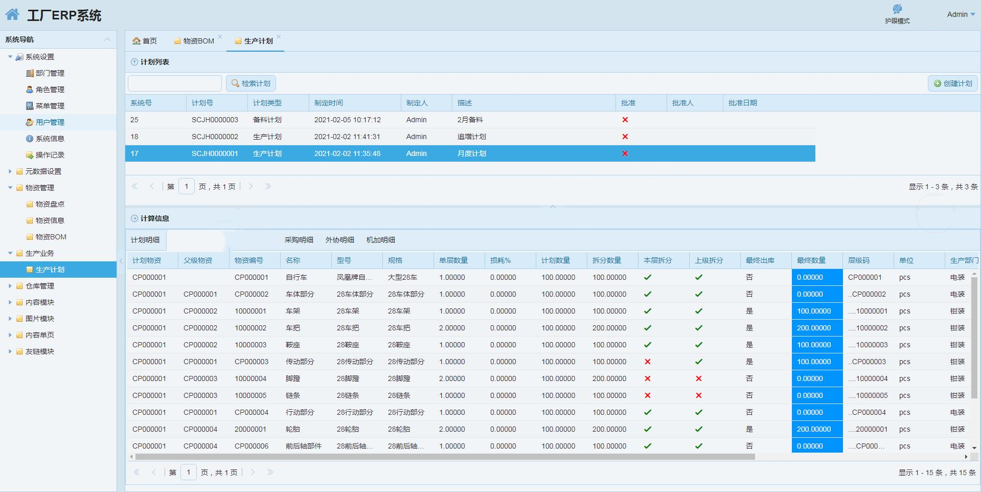The image size is (981, 492).
Task: Click vertical scrollbar of detail grid
Action: tap(974, 338)
